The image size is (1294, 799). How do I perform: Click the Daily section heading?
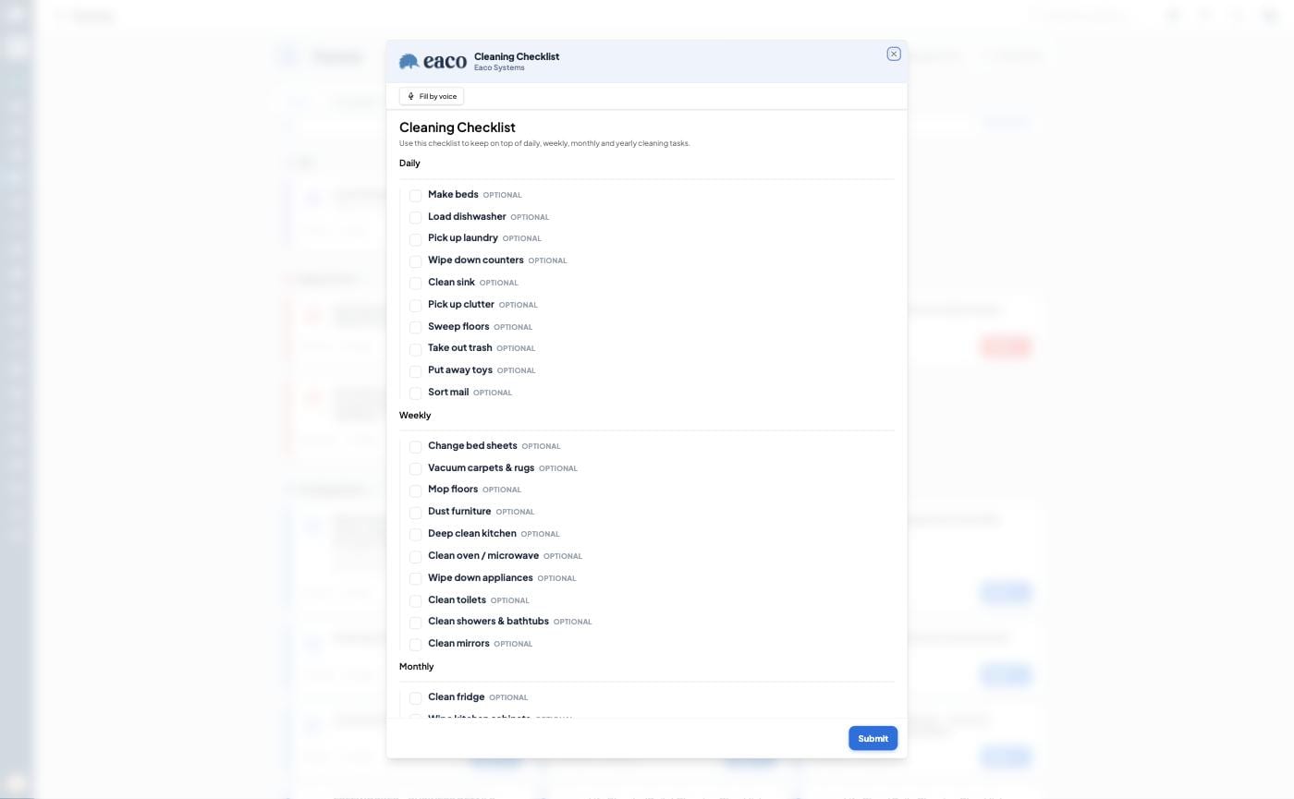[x=409, y=163]
